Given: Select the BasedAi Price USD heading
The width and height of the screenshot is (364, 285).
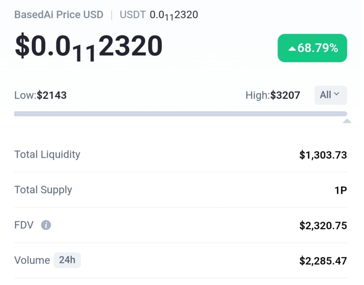Looking at the screenshot, I should (x=59, y=15).
